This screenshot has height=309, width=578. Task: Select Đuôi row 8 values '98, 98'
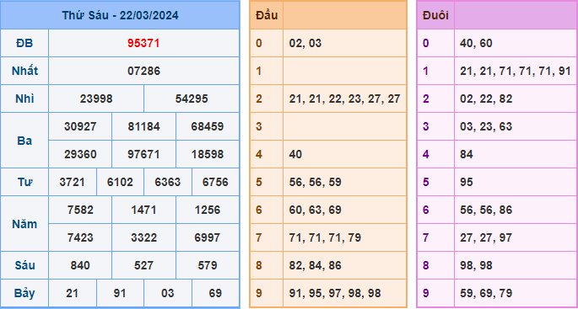click(x=476, y=265)
